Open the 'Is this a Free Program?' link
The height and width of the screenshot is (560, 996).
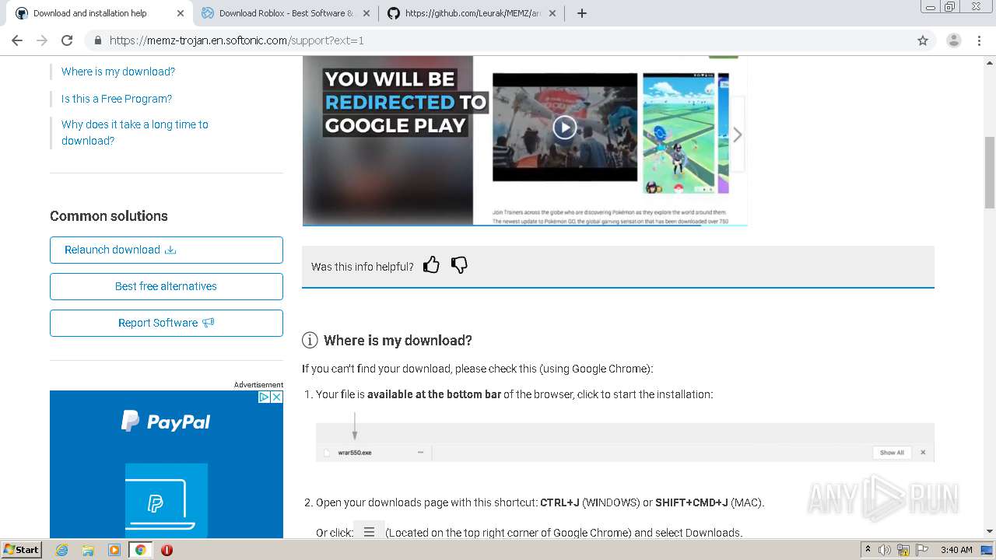pyautogui.click(x=117, y=99)
